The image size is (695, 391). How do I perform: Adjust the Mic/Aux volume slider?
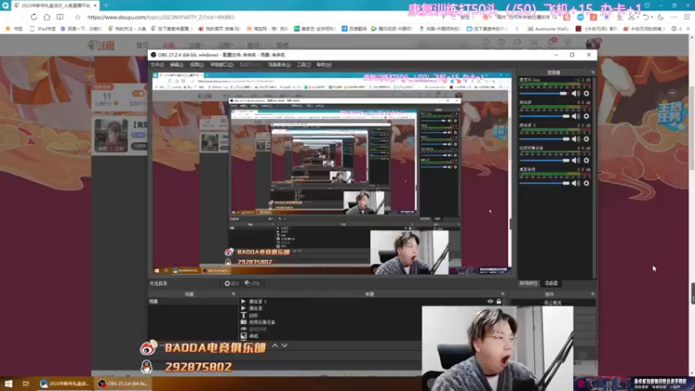[x=545, y=94]
